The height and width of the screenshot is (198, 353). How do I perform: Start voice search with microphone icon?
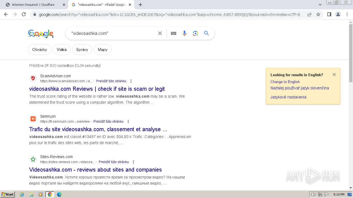point(184,33)
